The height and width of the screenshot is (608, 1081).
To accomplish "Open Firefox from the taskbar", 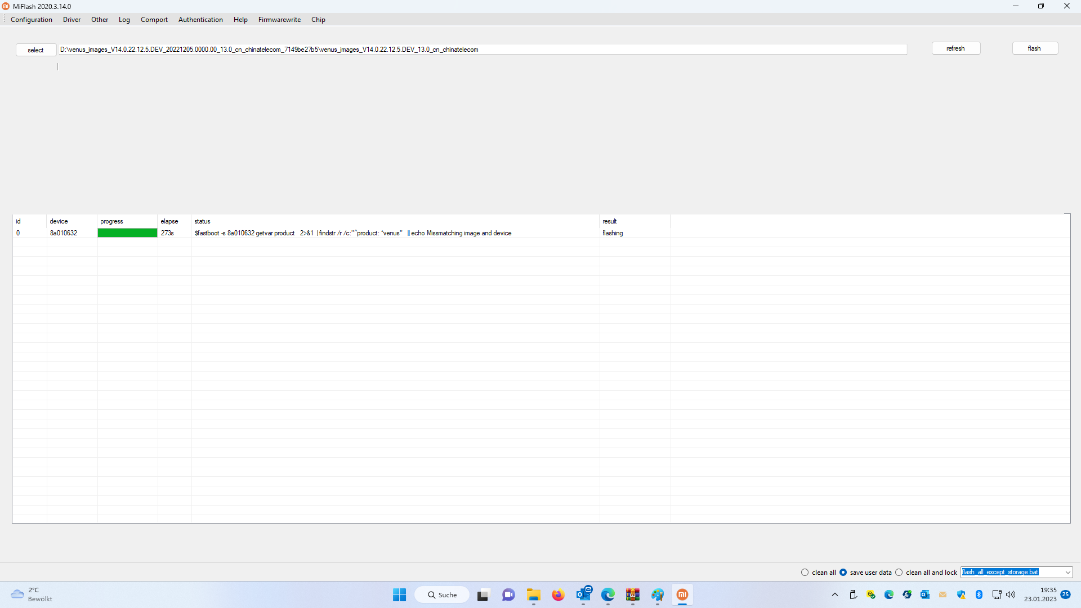I will click(x=558, y=594).
